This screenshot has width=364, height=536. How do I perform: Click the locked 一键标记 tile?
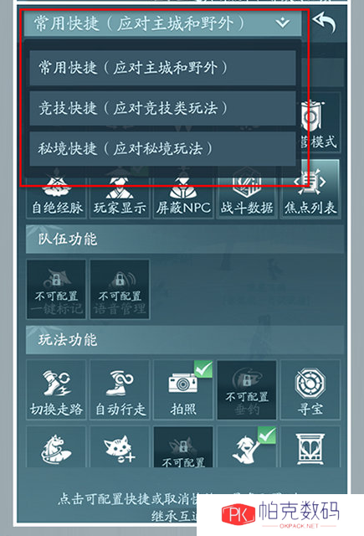point(56,289)
